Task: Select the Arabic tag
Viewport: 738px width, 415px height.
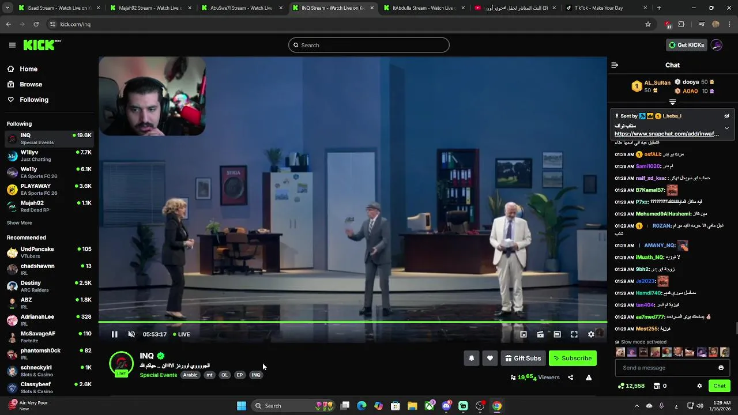Action: pos(190,375)
